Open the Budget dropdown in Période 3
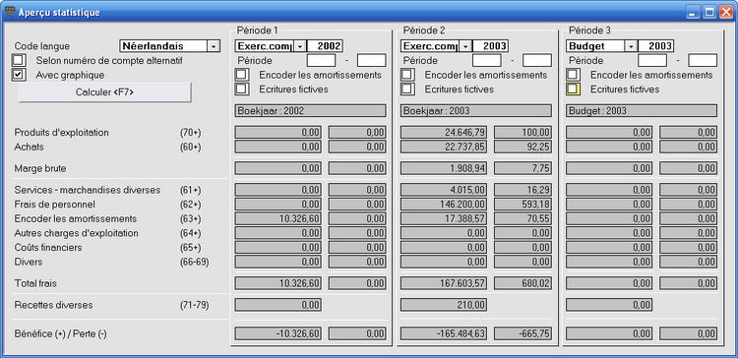This screenshot has width=738, height=358. [x=631, y=46]
